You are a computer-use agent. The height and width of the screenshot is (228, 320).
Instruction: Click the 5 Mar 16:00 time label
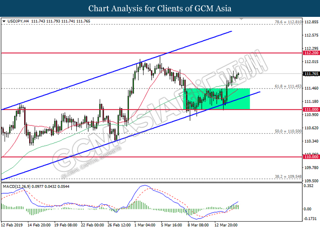click(171, 225)
